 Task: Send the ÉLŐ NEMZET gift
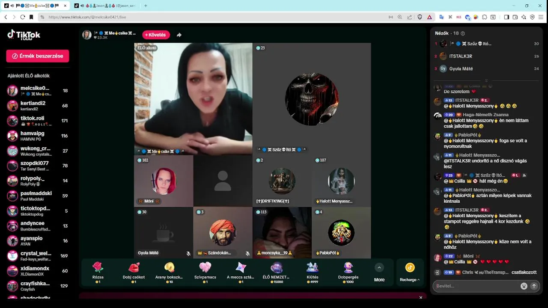click(276, 272)
